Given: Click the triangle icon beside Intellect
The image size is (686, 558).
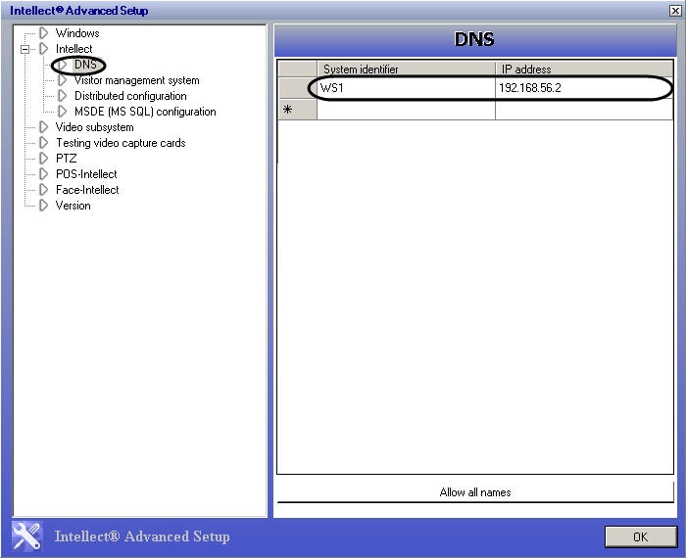Looking at the screenshot, I should coord(43,49).
